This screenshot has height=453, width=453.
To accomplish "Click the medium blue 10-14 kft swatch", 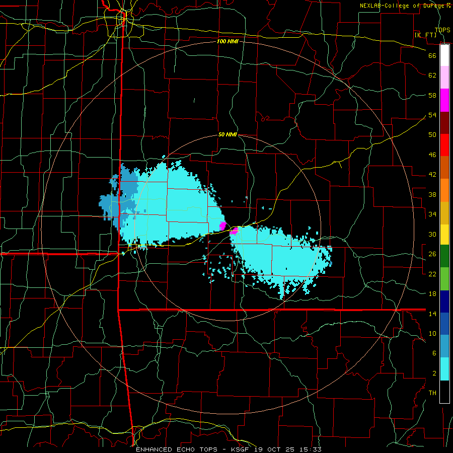I will [x=444, y=324].
